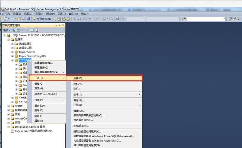
Task: Click last icon in Object Explorer toolbar
Action: (x=37, y=30)
